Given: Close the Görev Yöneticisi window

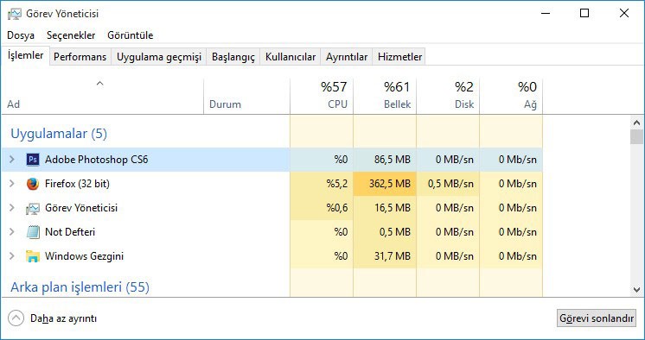Looking at the screenshot, I should pyautogui.click(x=623, y=13).
